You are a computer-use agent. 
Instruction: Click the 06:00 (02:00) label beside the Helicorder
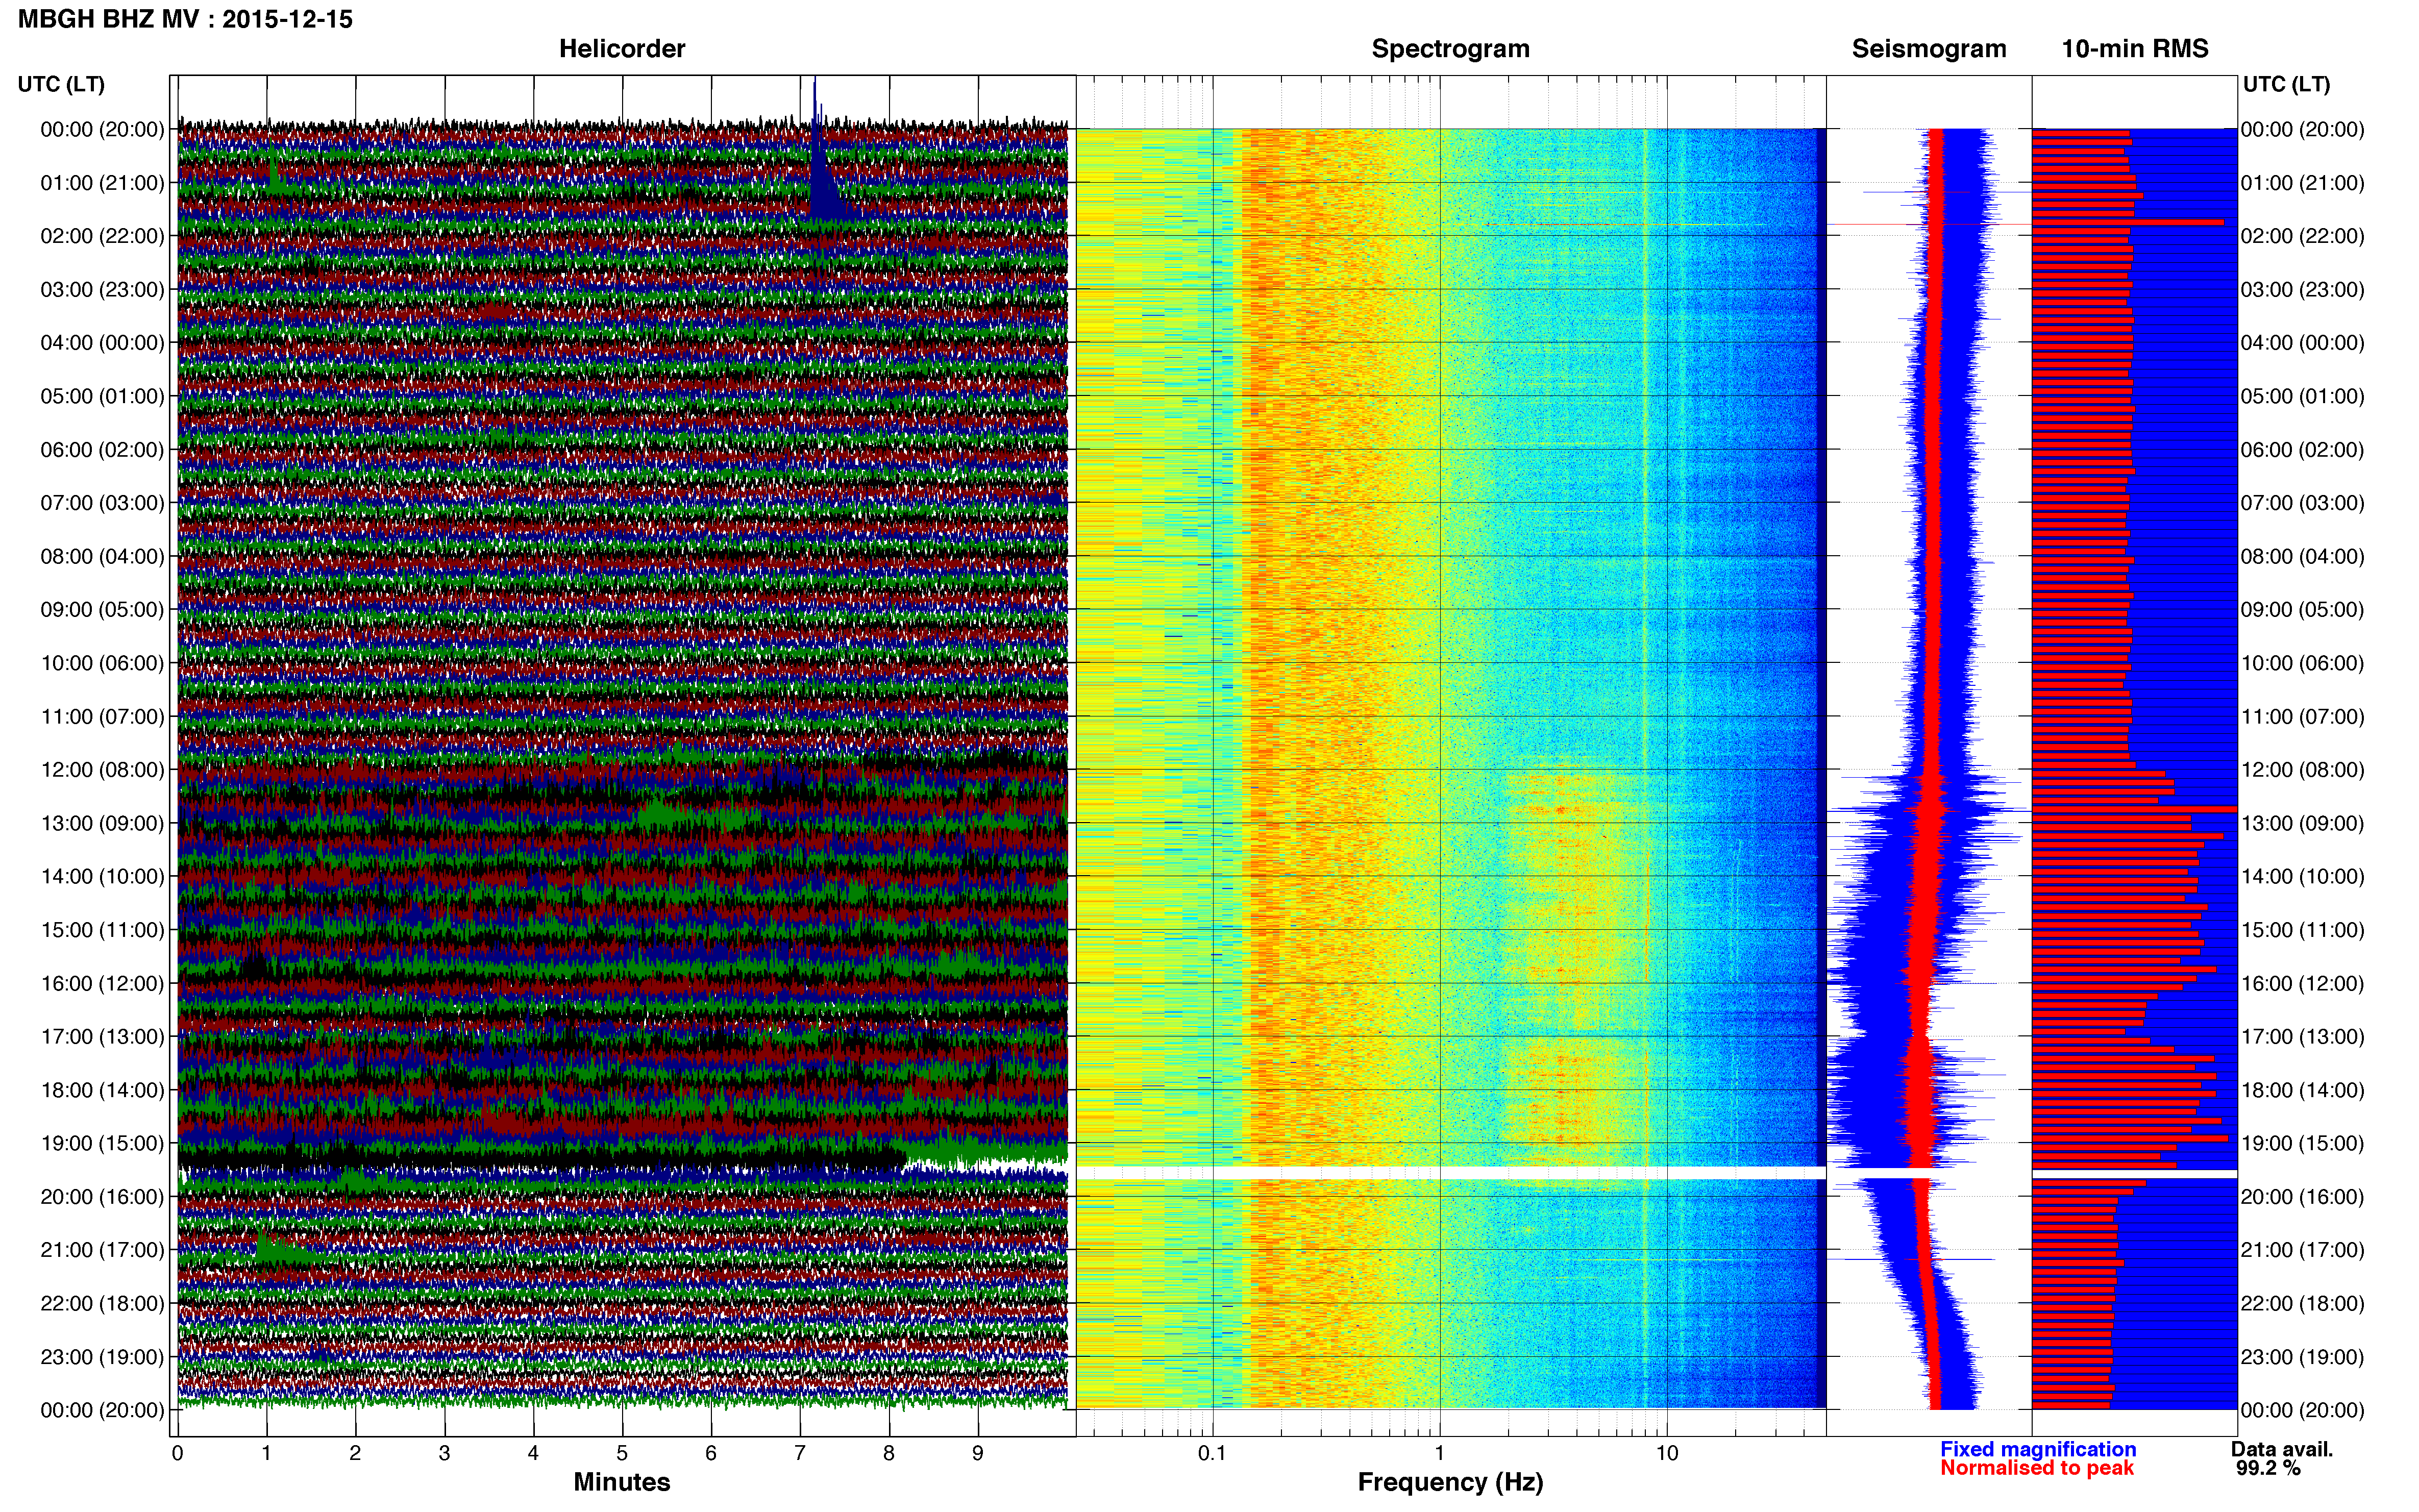[x=102, y=450]
